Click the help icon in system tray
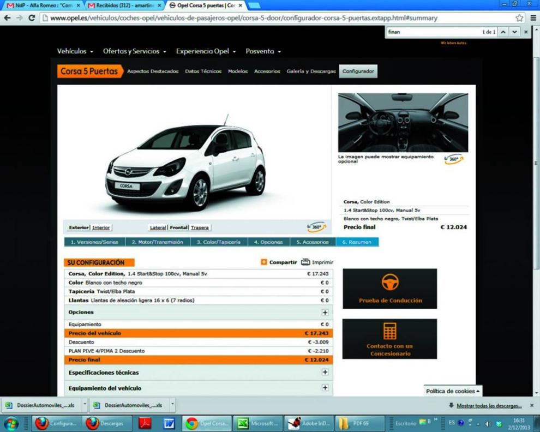 pos(461,423)
